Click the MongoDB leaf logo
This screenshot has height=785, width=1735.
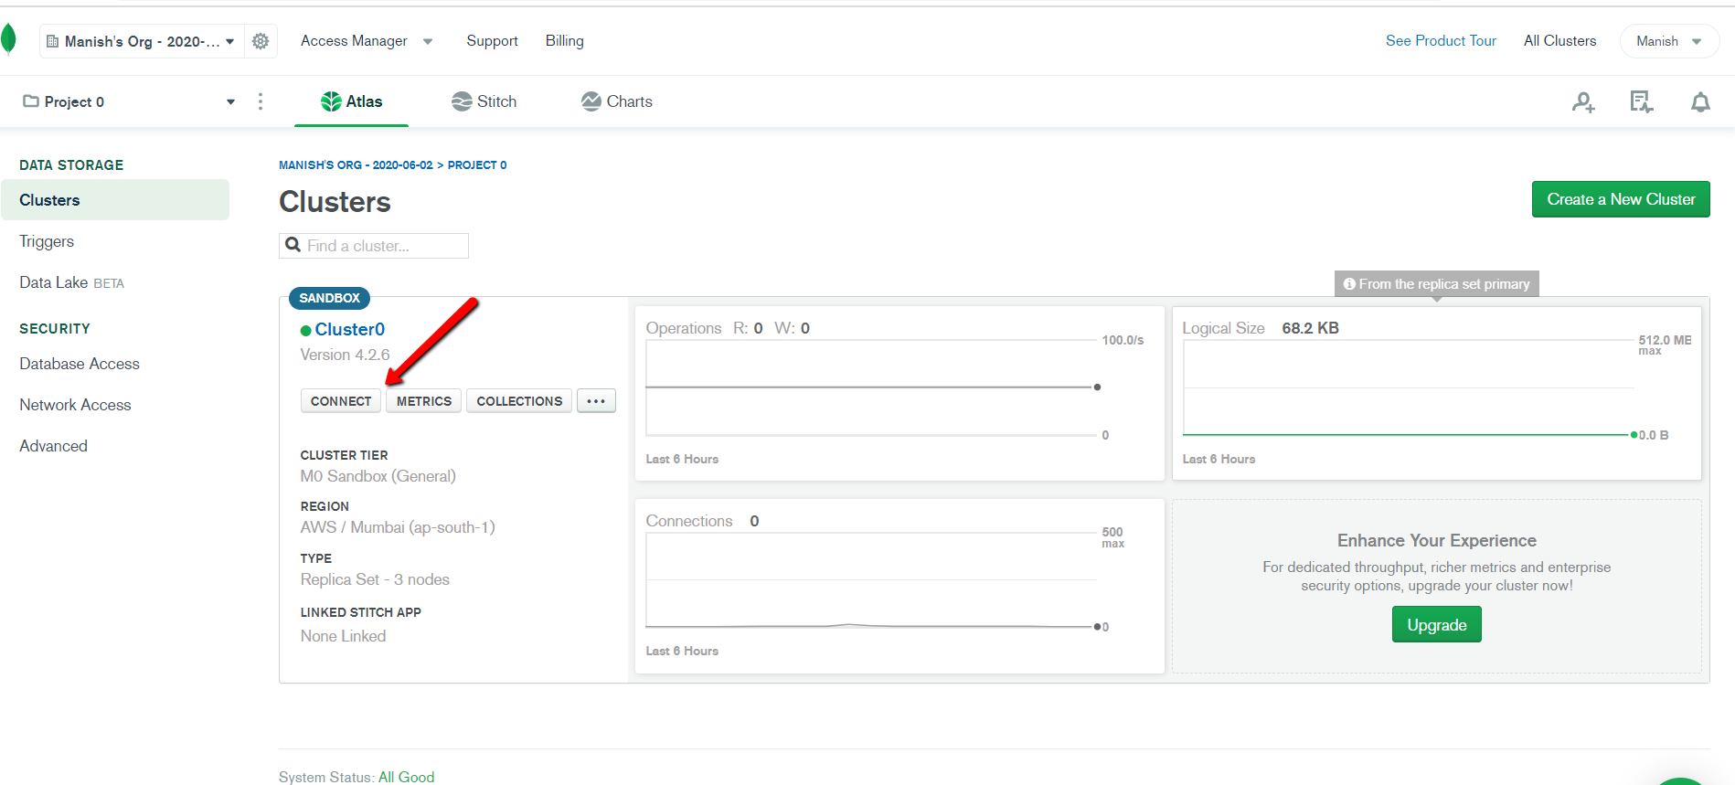click(8, 40)
